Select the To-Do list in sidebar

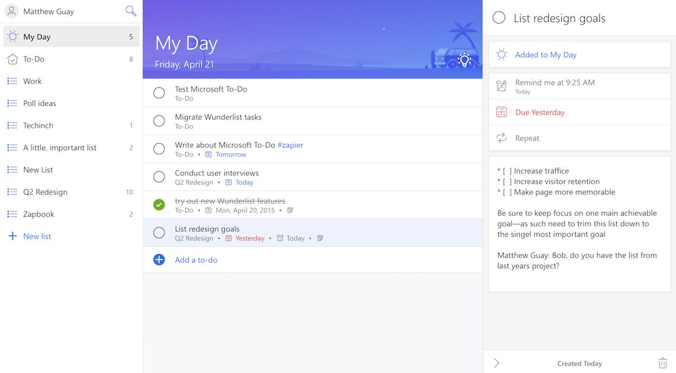coord(34,59)
